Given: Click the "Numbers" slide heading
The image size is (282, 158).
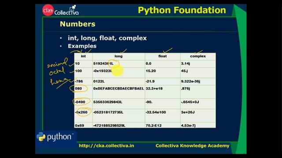Looking at the screenshot, I should (x=78, y=24).
